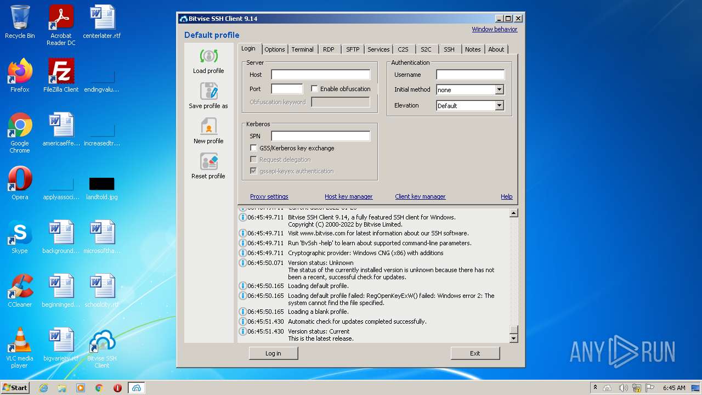Open Bitvise SSH Client desktop shortcut
The height and width of the screenshot is (395, 702).
pos(102,348)
